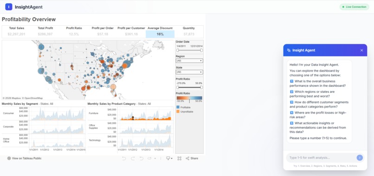Redo the dashboard action
374x176 pixels.
133,158
